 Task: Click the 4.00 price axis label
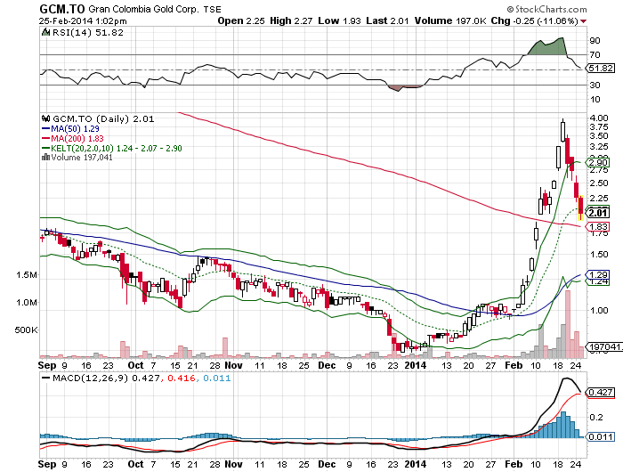pos(599,118)
